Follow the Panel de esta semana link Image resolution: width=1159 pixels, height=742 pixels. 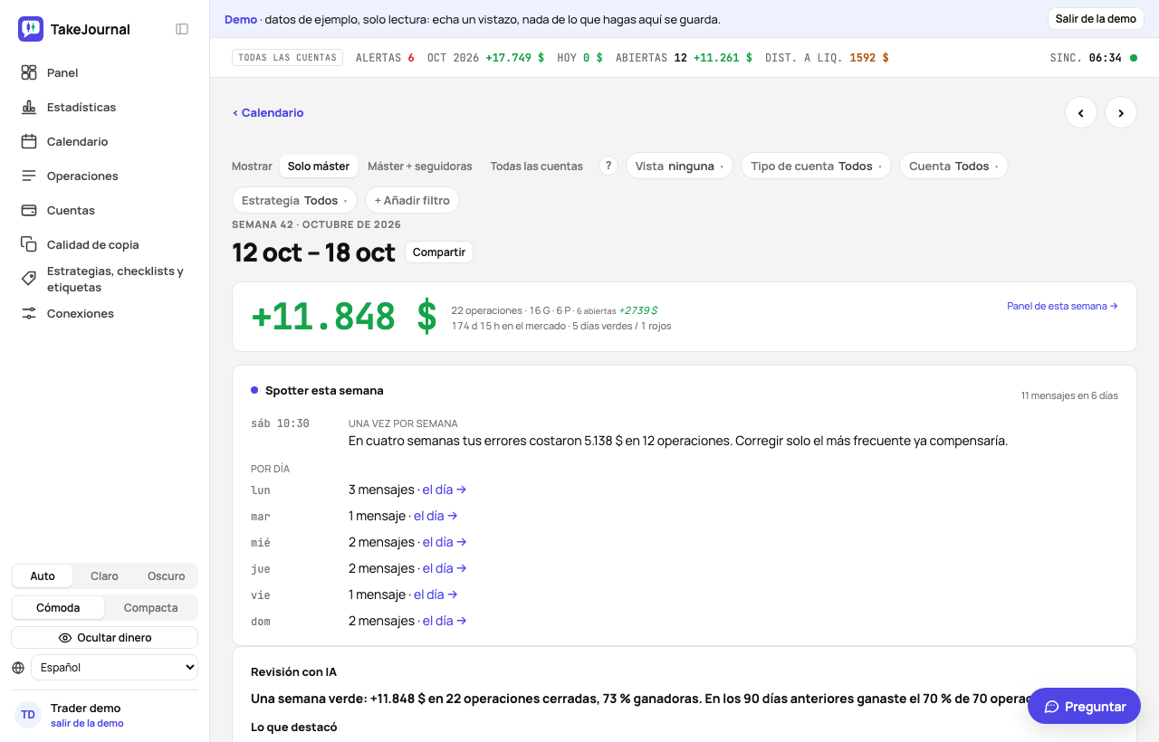(1062, 306)
